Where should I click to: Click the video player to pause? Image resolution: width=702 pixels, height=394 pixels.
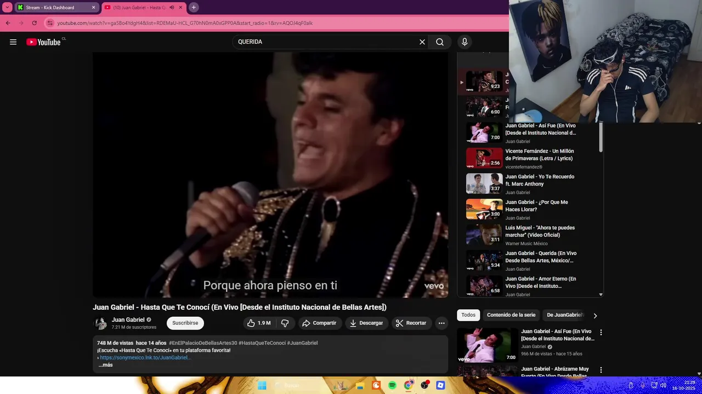[x=270, y=175]
